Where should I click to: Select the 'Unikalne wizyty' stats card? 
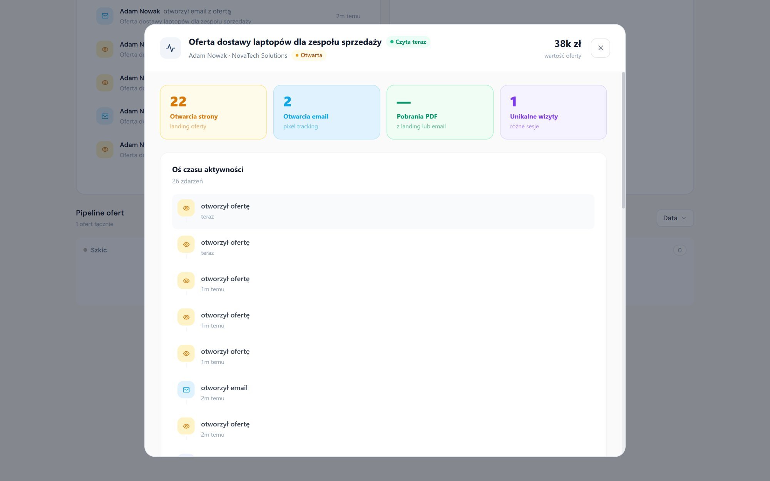[553, 112]
